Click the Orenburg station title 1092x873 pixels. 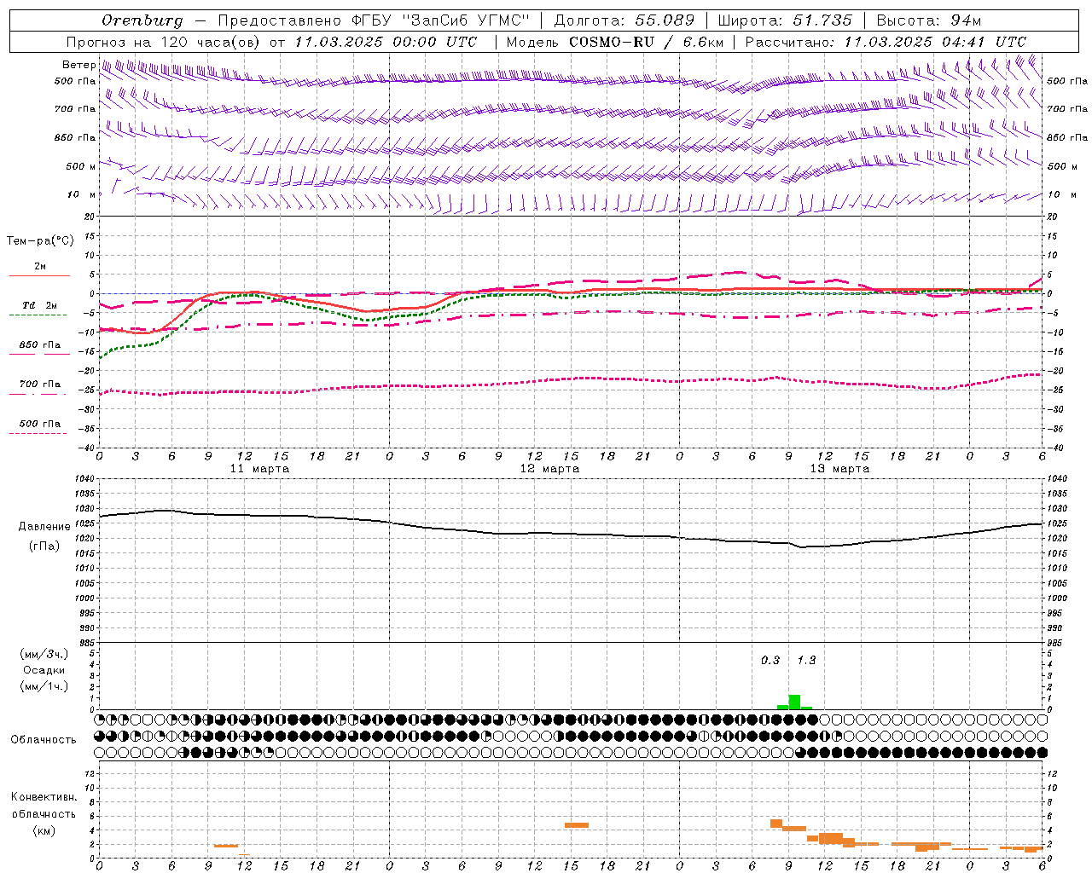(142, 20)
